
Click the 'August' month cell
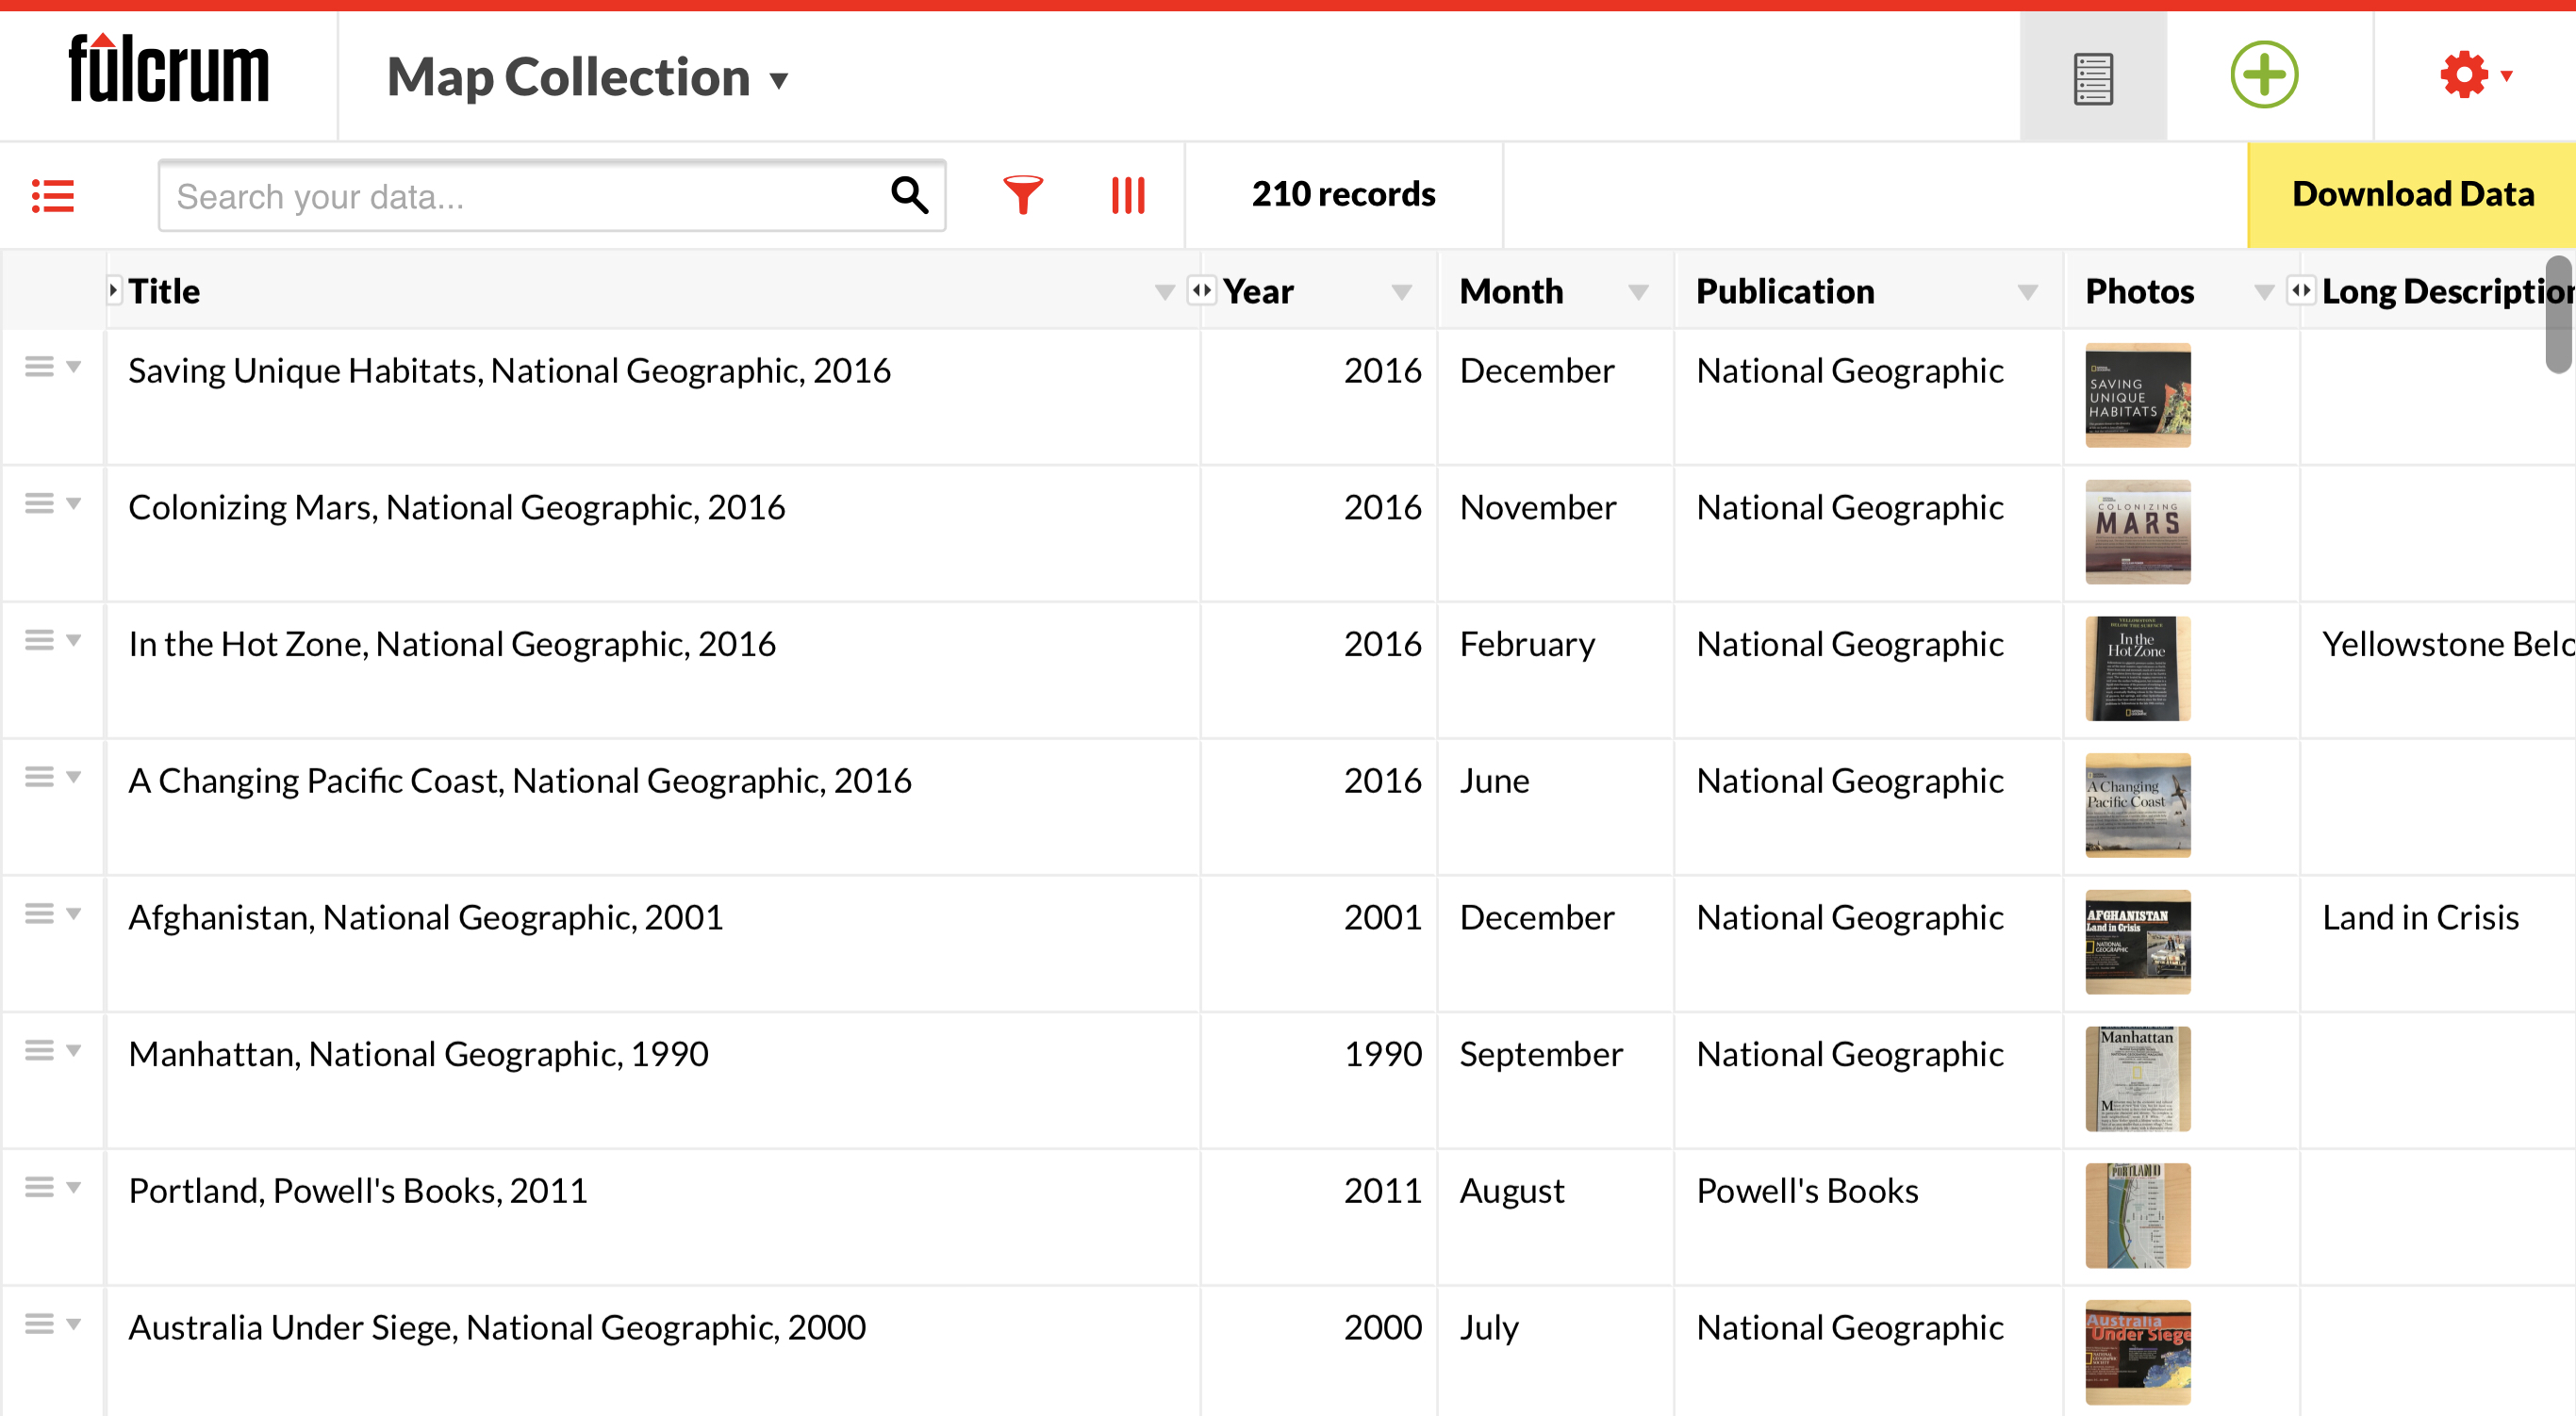click(1512, 1192)
